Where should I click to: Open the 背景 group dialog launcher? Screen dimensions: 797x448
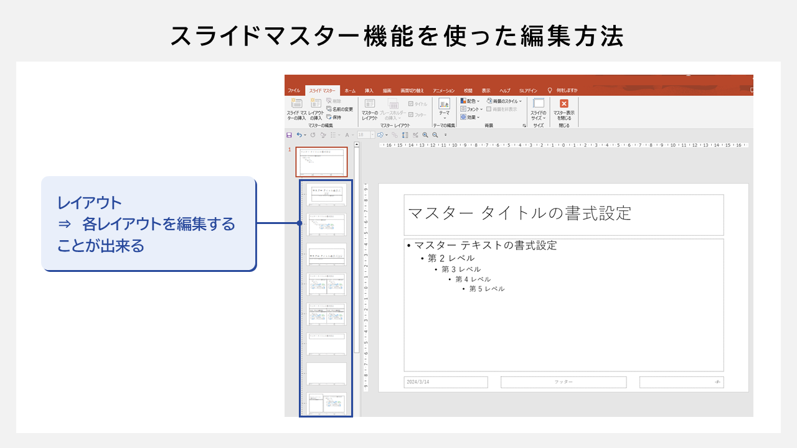click(x=524, y=125)
